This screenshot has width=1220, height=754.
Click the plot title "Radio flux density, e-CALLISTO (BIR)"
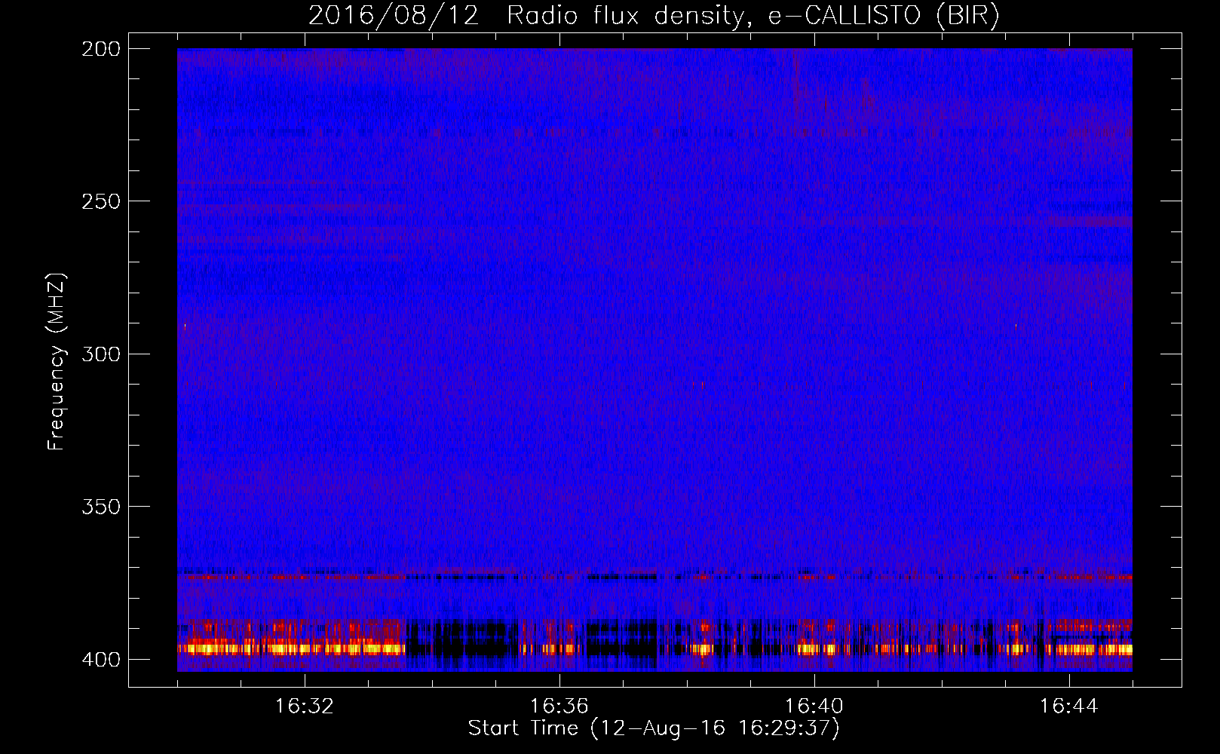[753, 15]
